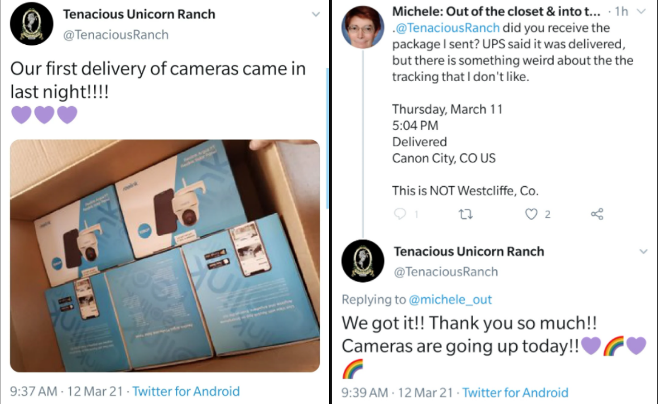658x404 pixels.
Task: Open the @TenaciousRanch handle under the left tweet's name
Action: coord(116,35)
